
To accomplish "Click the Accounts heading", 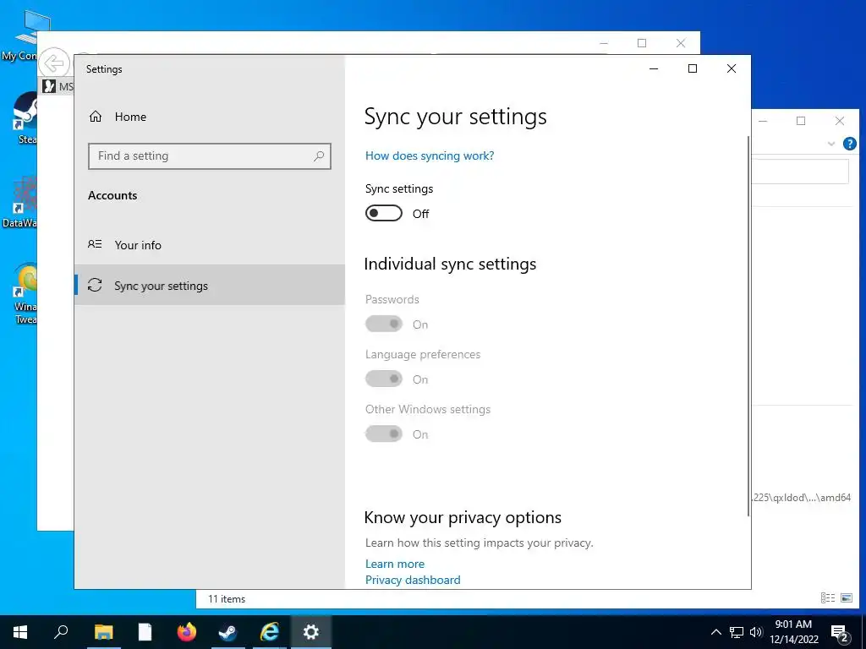I will 112,195.
